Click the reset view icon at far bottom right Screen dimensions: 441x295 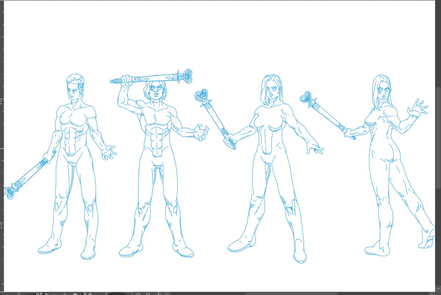pyautogui.click(x=167, y=293)
